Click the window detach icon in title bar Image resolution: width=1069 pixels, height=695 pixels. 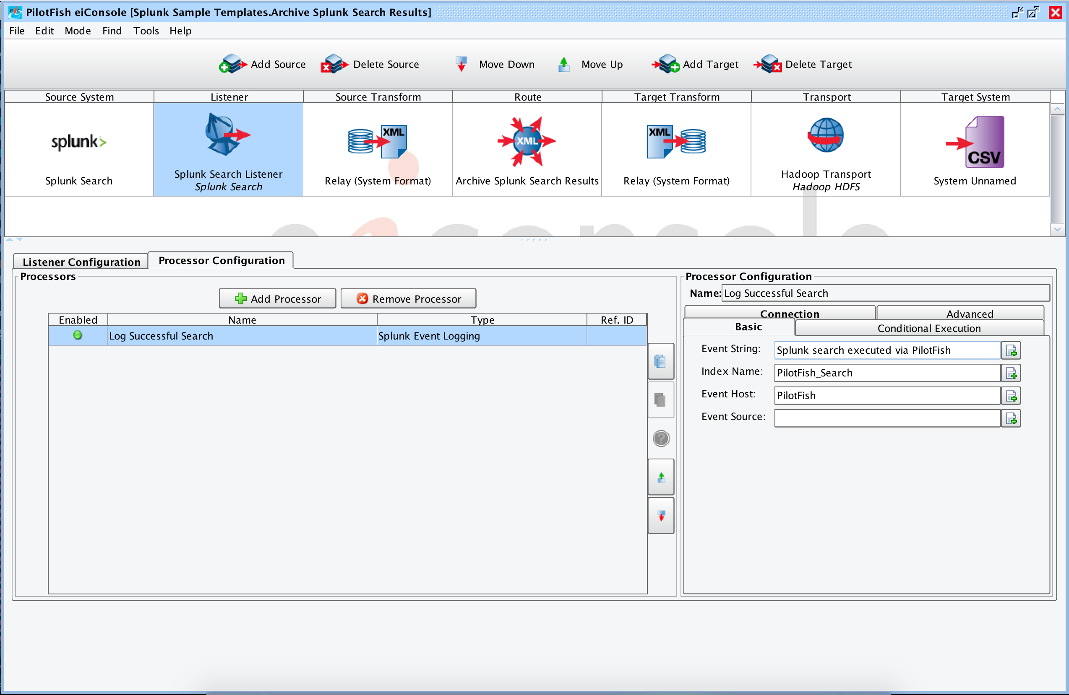point(1017,12)
